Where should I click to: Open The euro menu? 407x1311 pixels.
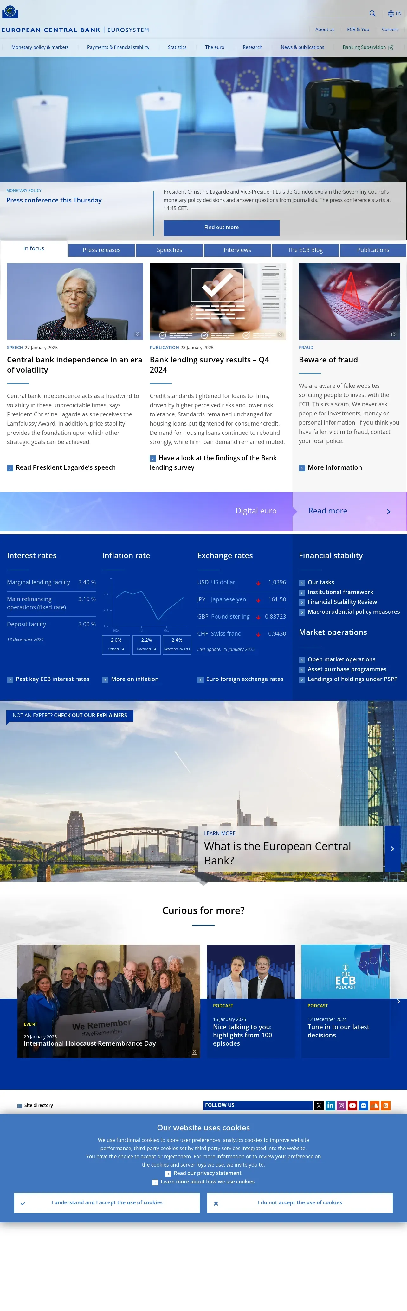point(214,47)
